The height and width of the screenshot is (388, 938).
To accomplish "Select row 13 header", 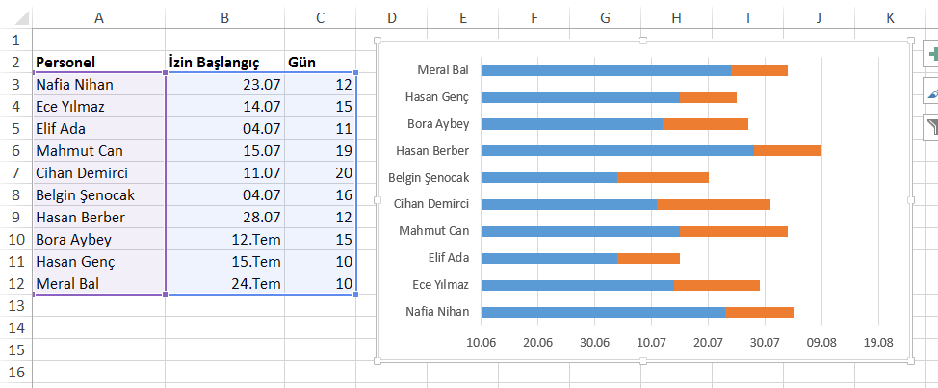I will (x=15, y=306).
